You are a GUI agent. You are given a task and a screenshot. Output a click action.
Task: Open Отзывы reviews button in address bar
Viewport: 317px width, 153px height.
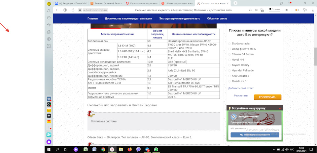pos(274,10)
